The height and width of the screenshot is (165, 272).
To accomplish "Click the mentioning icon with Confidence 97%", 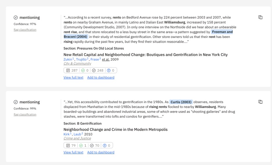I will pyautogui.click(x=16, y=17).
